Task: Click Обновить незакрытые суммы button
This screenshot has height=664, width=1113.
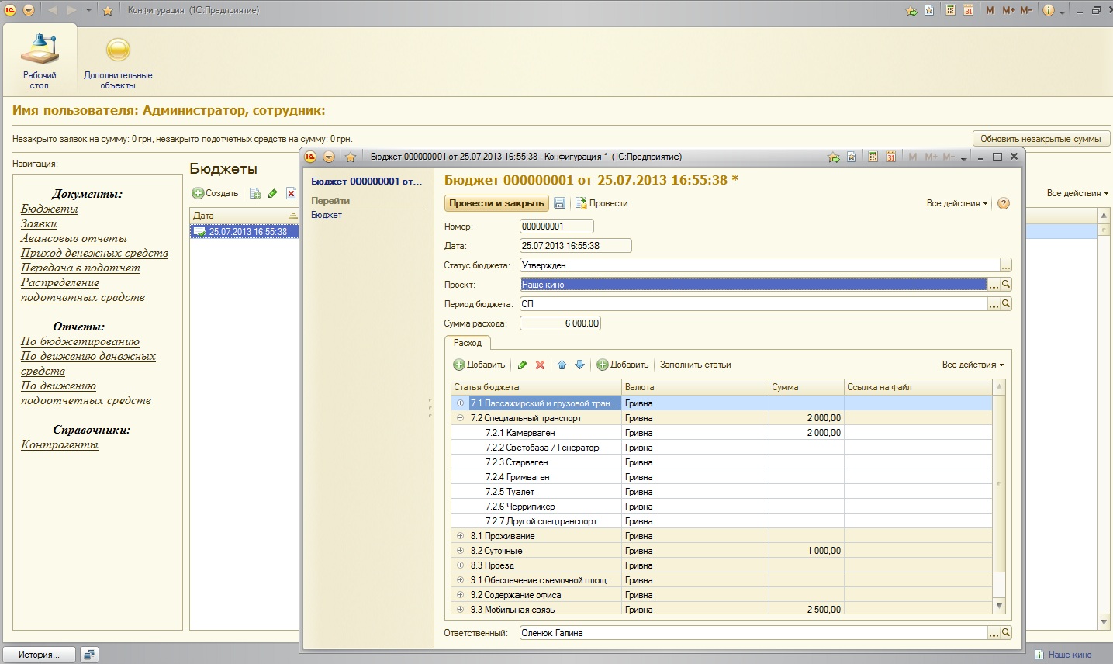Action: coord(1040,139)
